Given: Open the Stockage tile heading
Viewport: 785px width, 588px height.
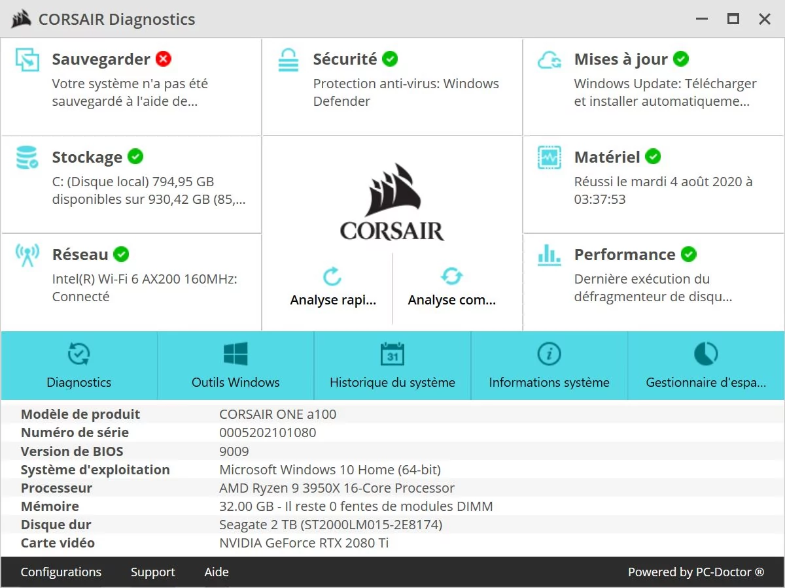Looking at the screenshot, I should click(87, 157).
